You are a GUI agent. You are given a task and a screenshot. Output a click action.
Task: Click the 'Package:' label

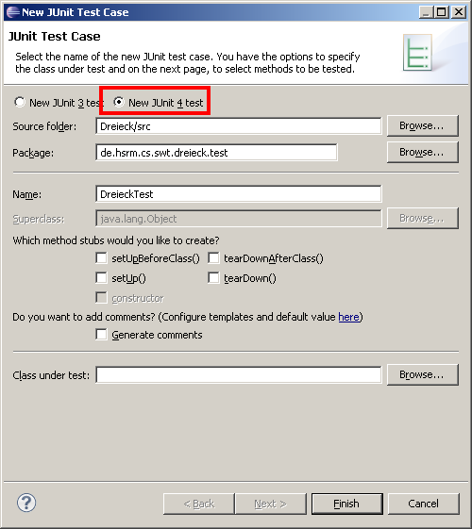(x=33, y=153)
